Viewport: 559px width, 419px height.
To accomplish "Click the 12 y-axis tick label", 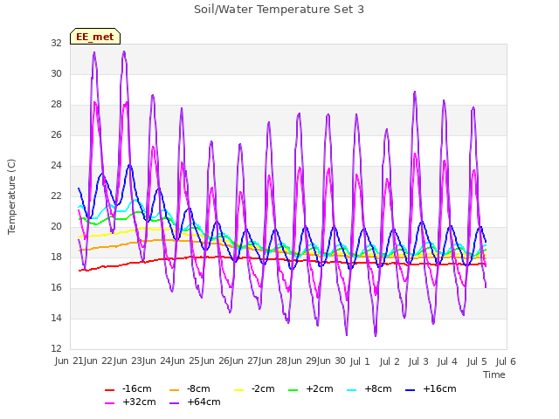I will tap(56, 349).
